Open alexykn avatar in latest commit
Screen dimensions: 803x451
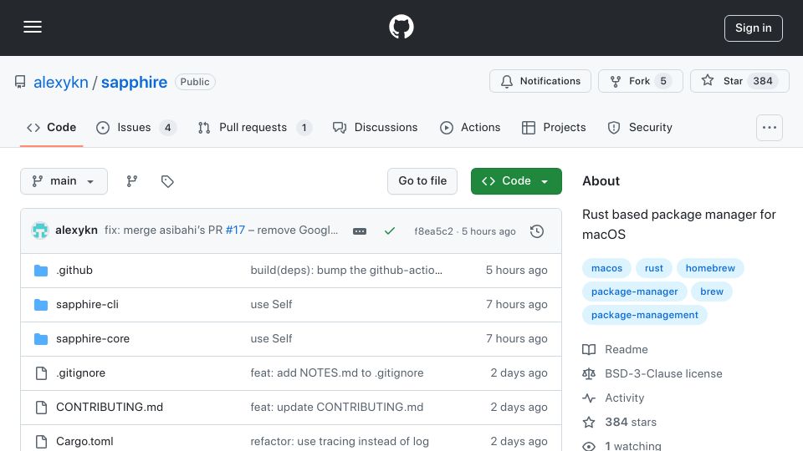point(40,231)
